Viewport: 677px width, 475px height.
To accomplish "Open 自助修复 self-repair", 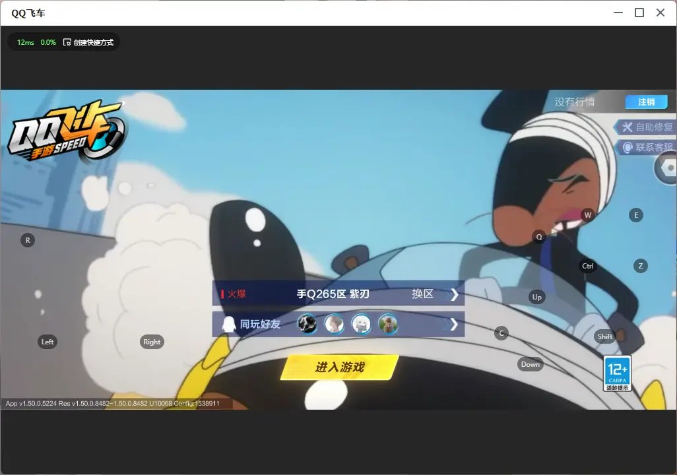I will (646, 127).
